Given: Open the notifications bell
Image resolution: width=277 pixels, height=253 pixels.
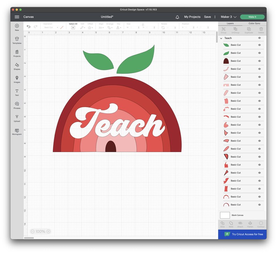Looking at the screenshot, I should click(177, 17).
